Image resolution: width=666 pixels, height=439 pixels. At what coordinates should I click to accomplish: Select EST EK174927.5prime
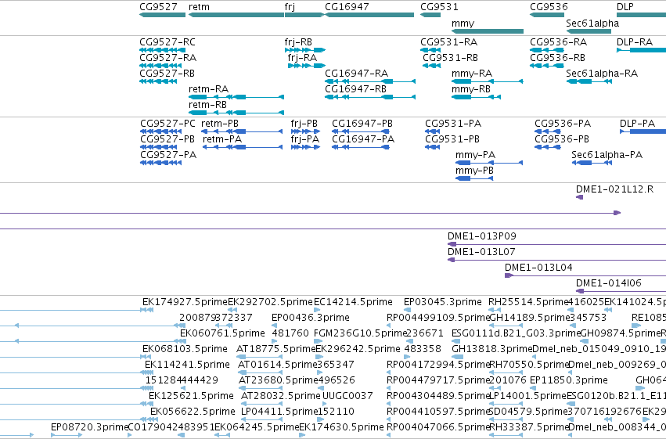pyautogui.click(x=185, y=302)
